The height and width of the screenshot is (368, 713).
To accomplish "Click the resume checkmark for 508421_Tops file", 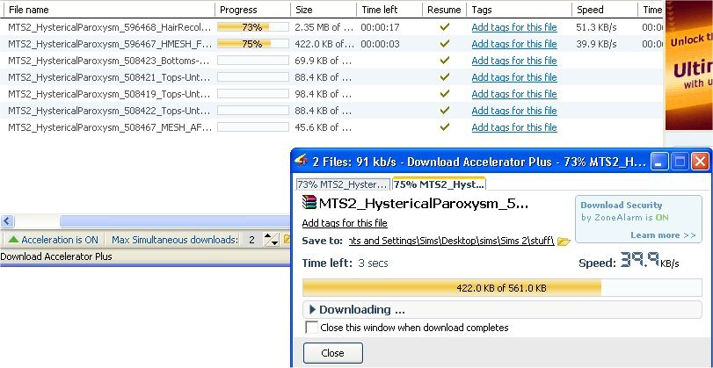I will coord(445,77).
